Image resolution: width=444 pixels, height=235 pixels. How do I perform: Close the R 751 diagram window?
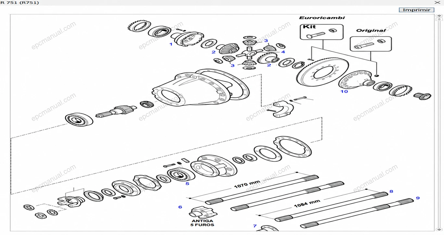click(x=438, y=2)
